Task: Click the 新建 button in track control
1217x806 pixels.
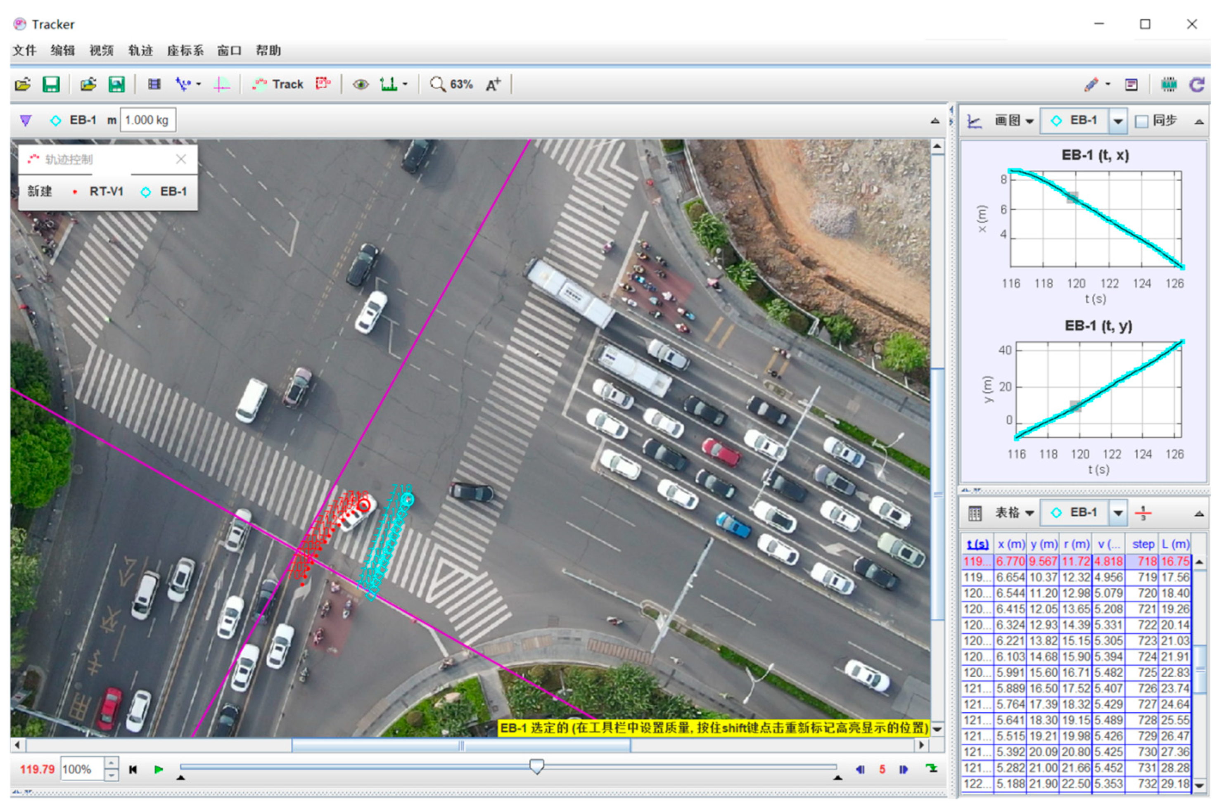Action: point(40,191)
